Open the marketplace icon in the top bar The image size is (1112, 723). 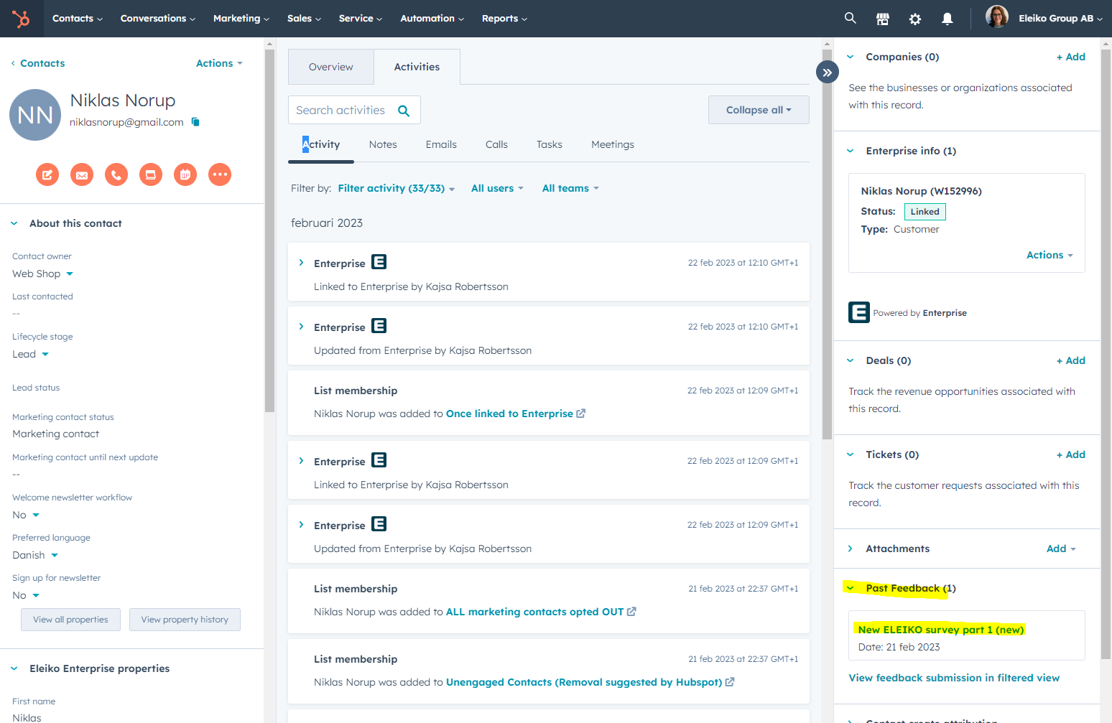(x=883, y=19)
